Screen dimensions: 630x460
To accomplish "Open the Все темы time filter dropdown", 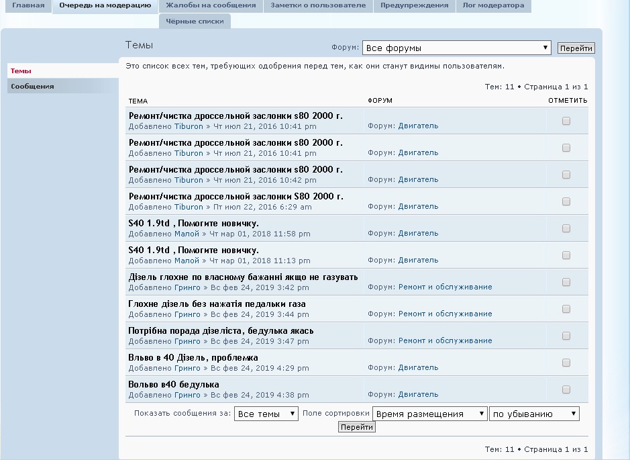I will (x=266, y=414).
